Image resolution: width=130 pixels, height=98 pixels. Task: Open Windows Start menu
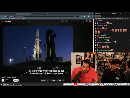(x=2, y=84)
